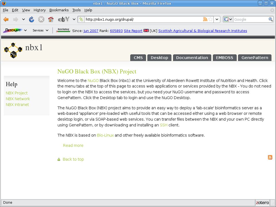Switch to the CMS tab
This screenshot has height=207, width=276.
tap(138, 58)
